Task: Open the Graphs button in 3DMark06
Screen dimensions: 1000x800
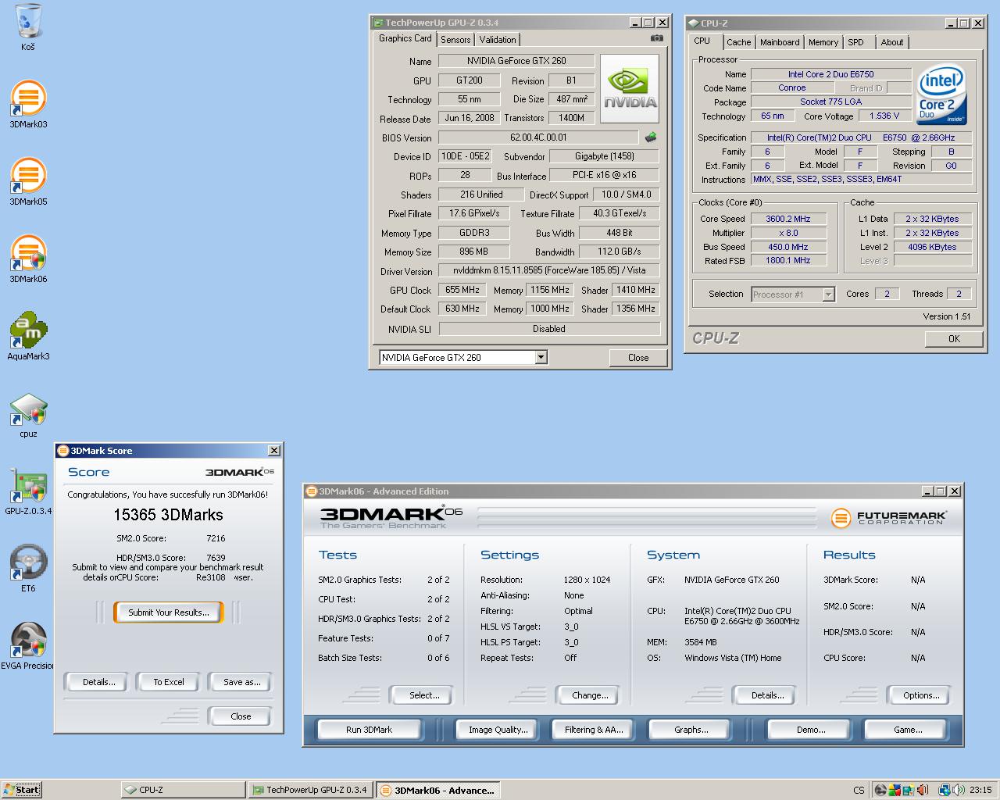Action: 691,730
